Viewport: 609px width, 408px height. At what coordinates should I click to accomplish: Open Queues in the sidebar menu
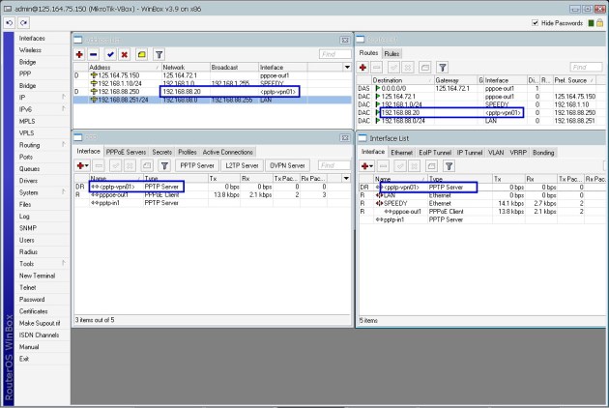(29, 168)
